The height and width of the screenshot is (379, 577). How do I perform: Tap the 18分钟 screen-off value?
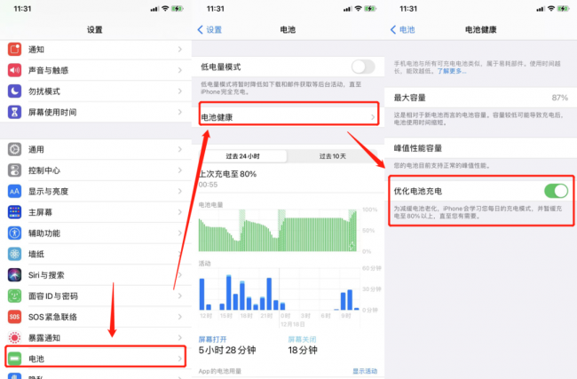[303, 350]
